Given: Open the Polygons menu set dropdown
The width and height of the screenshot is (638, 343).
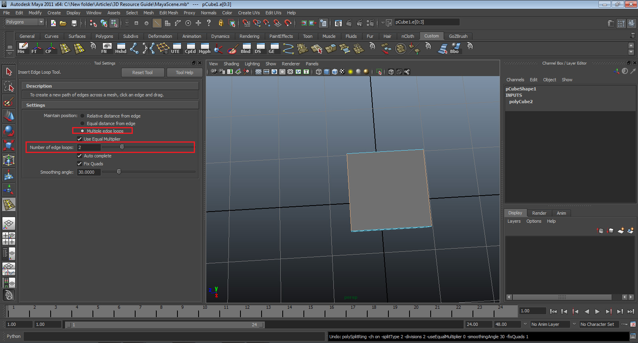Looking at the screenshot, I should [x=24, y=22].
